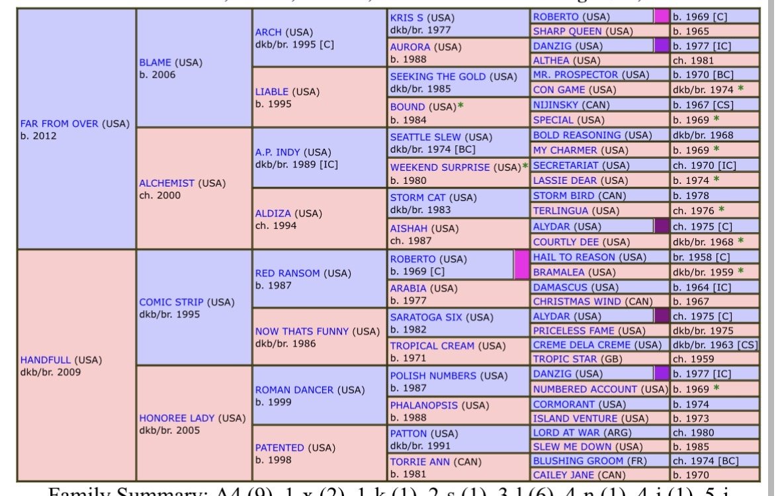Click the TROPIC STAR (GB) link
This screenshot has height=496, width=780.
click(564, 359)
